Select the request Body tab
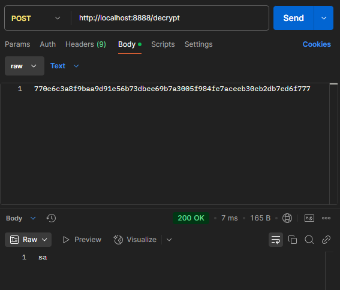340x290 pixels. (130, 44)
